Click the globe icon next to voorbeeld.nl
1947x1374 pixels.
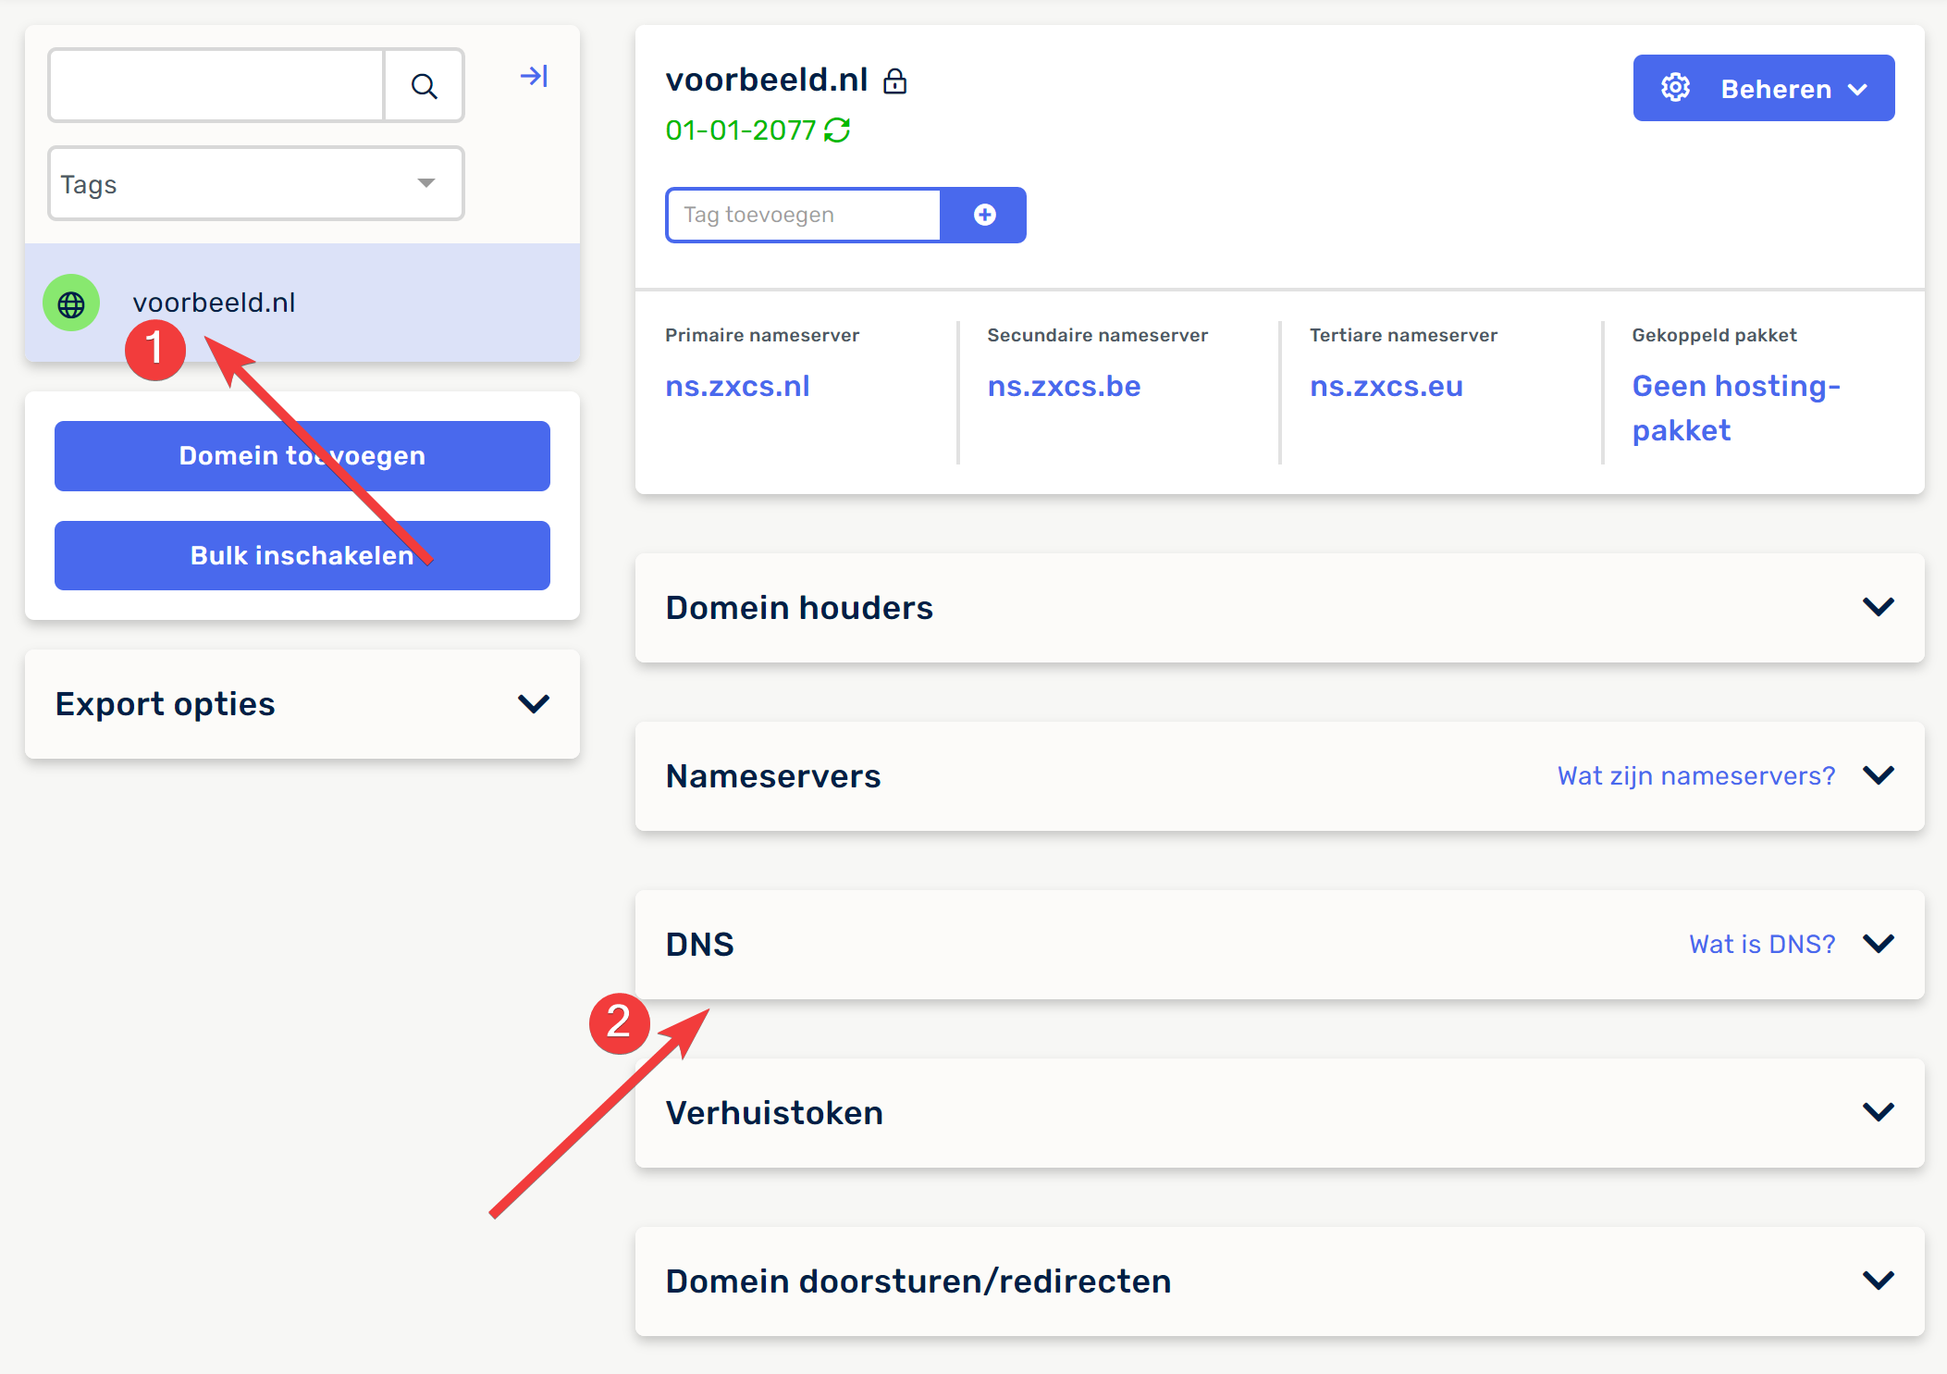click(x=71, y=303)
